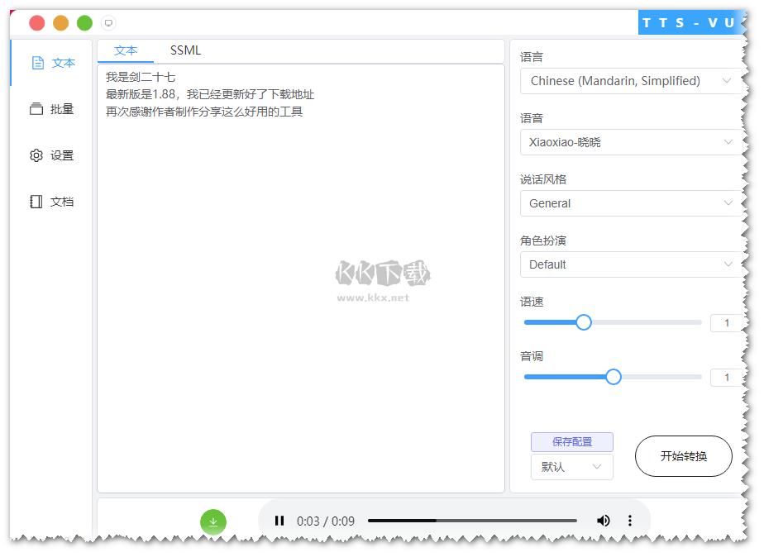Expand the 语音 voice dropdown Xiaoxiao
The image size is (764, 557).
tap(630, 142)
